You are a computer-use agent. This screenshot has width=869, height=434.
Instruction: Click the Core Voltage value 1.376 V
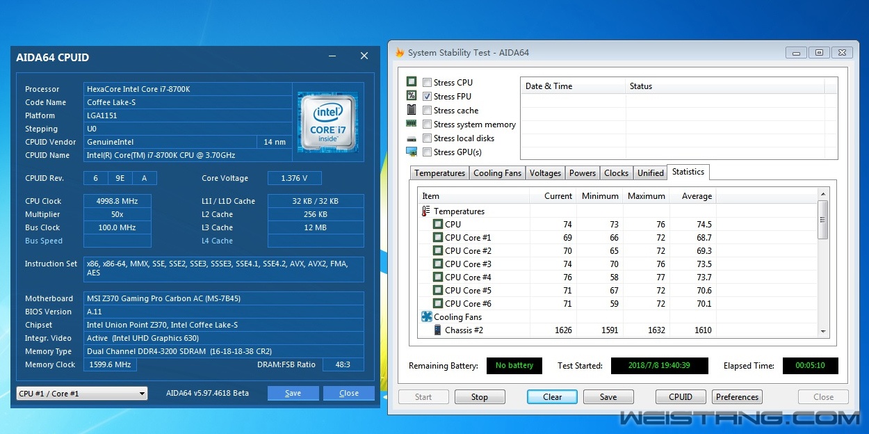tap(294, 178)
